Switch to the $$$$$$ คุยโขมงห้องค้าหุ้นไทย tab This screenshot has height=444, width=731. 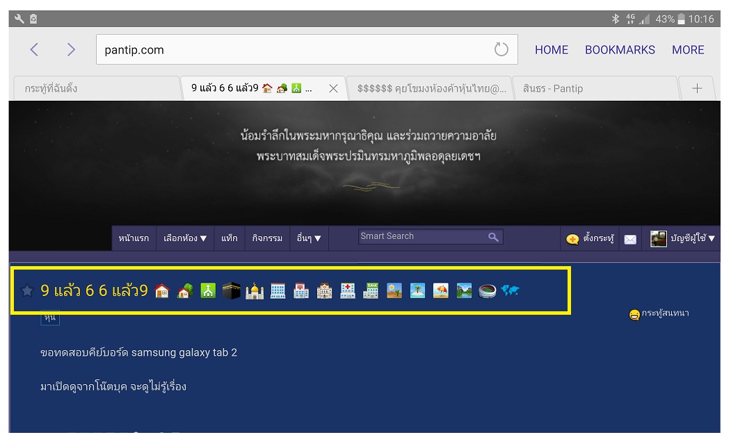point(431,88)
